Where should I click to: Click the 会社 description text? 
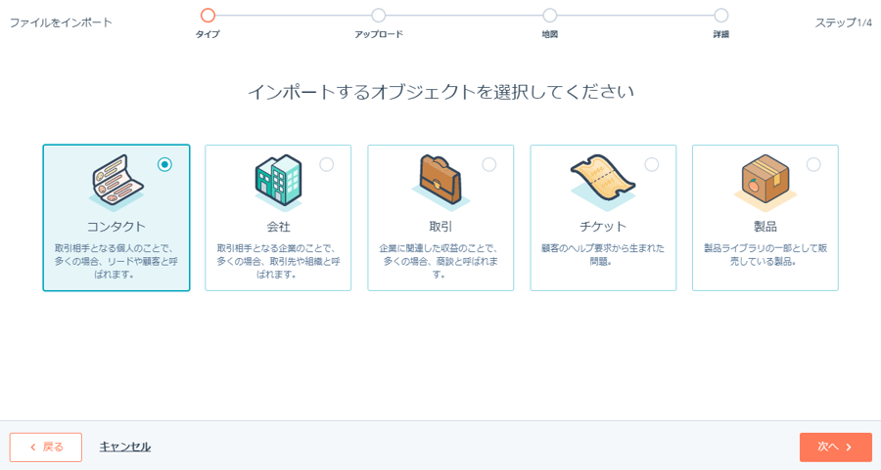(x=278, y=261)
